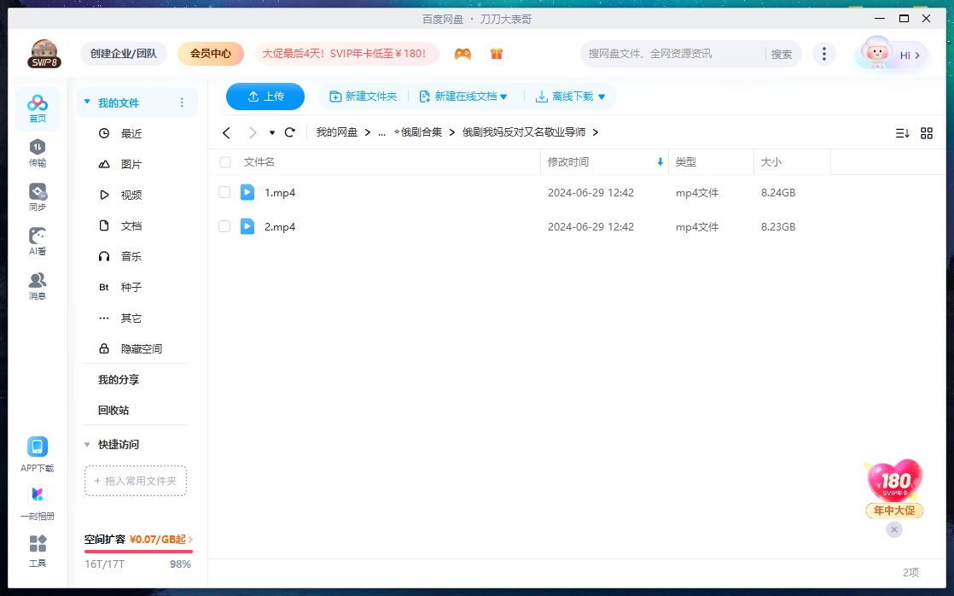Expand the breadcrumb ellipsis path

pos(381,132)
